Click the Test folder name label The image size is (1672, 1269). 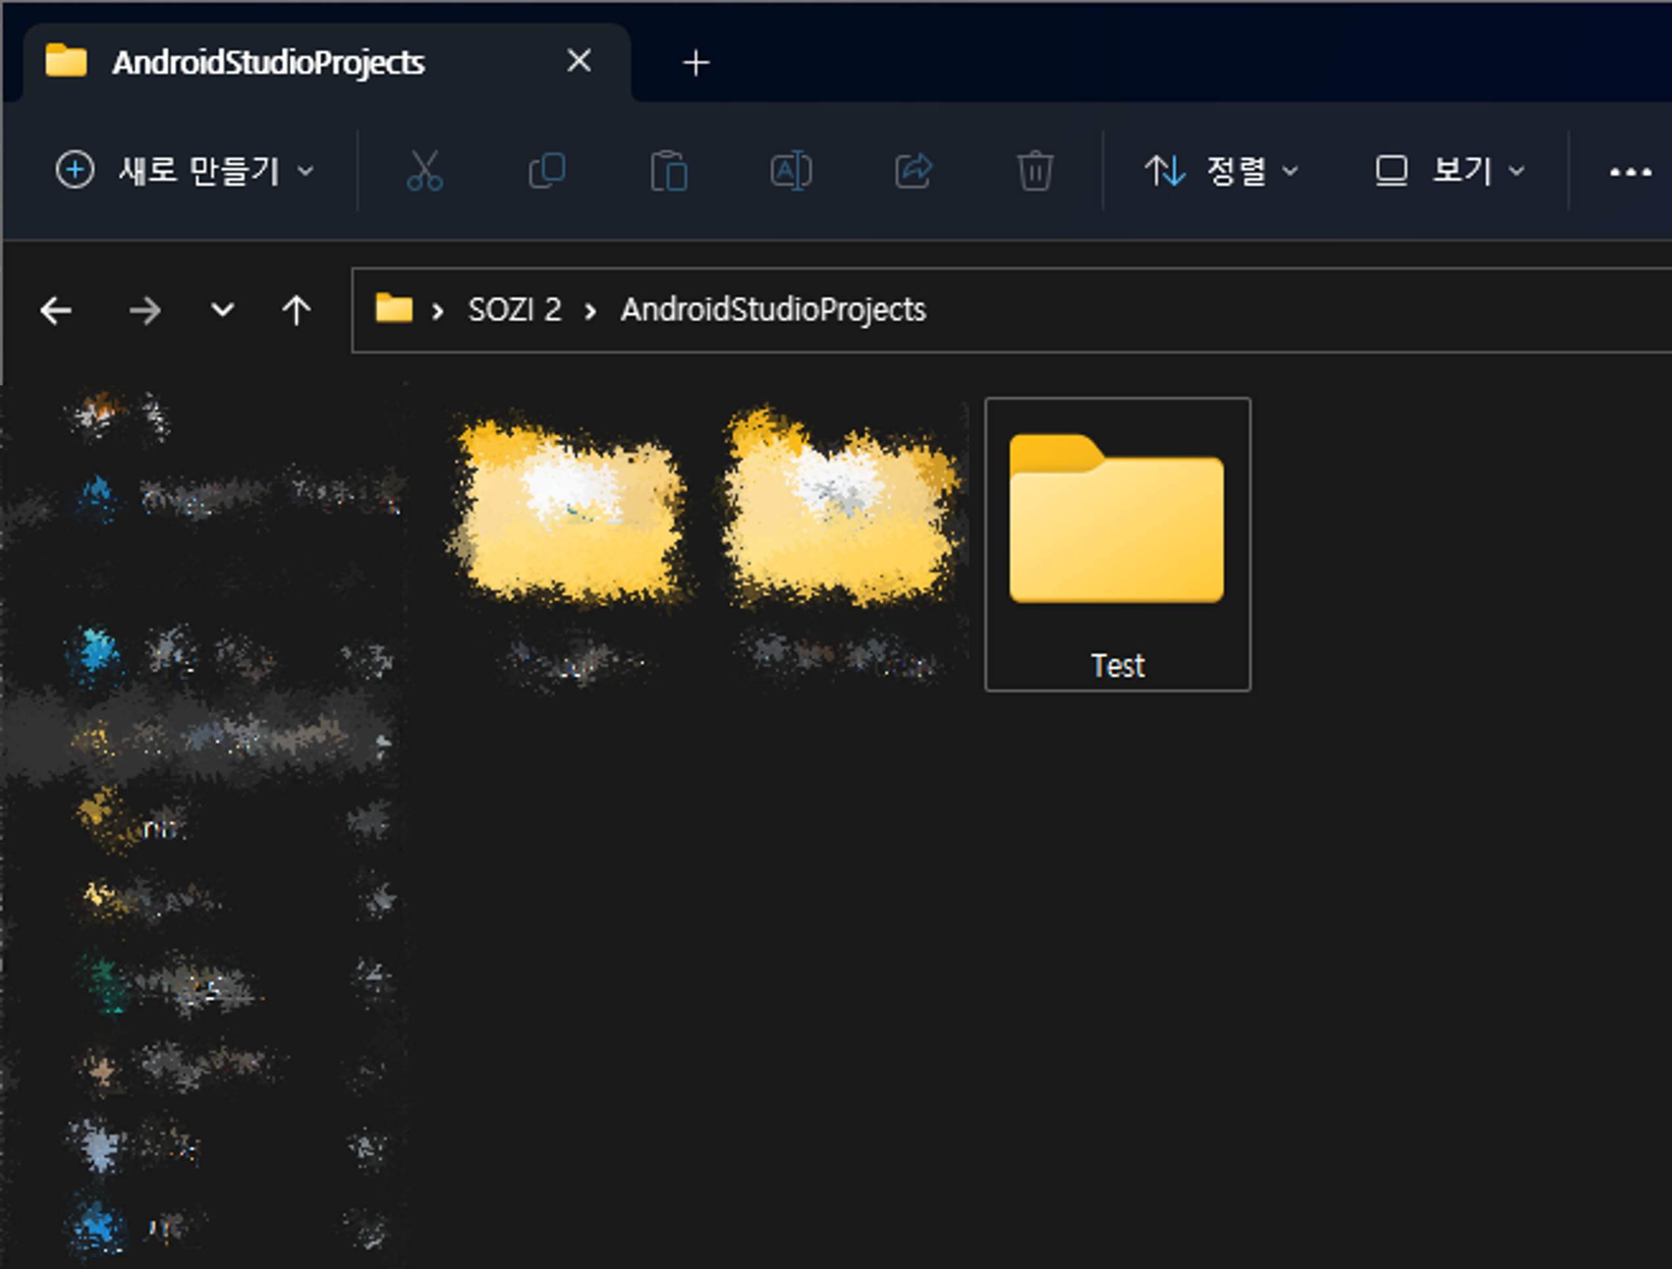(x=1117, y=666)
